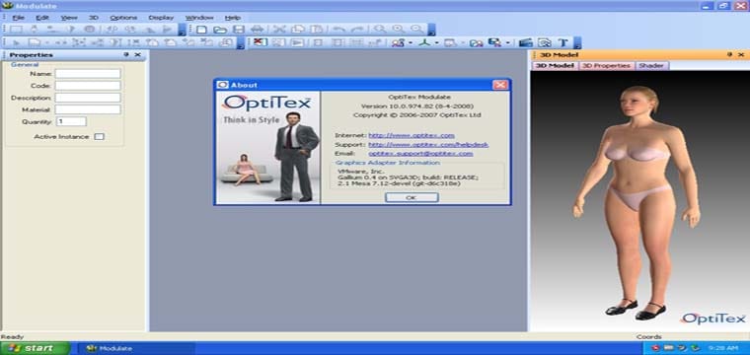750x355 pixels.
Task: Click the Description input field
Action: (x=88, y=98)
